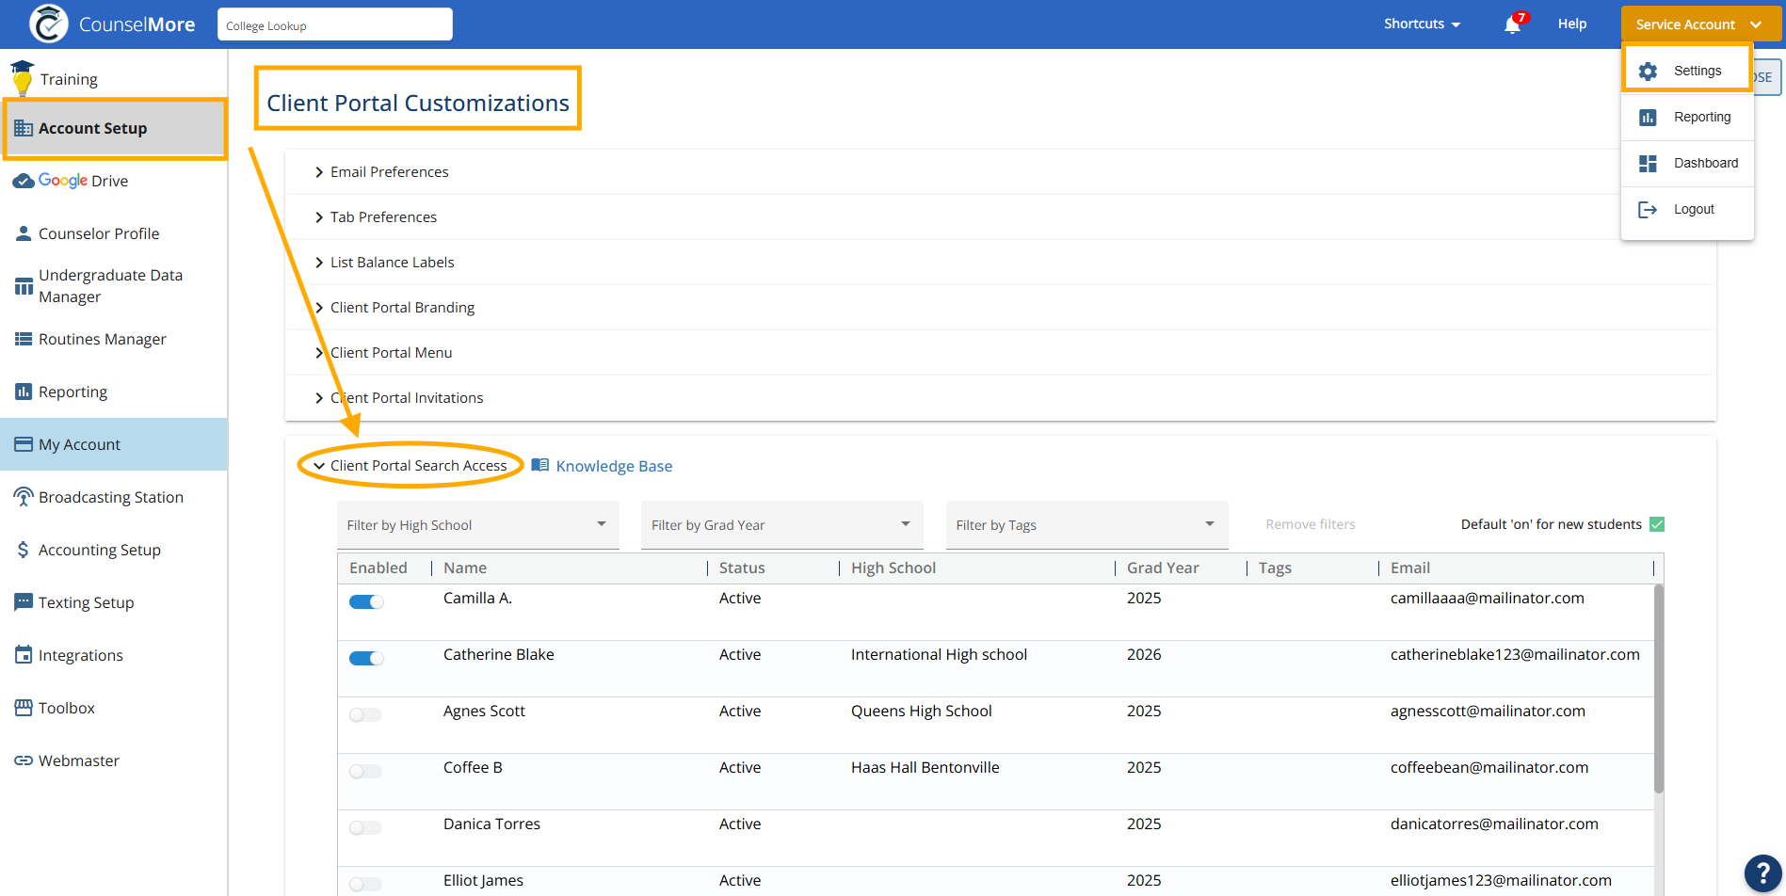Click the Accounting Setup dollar icon
This screenshot has width=1786, height=896.
click(24, 550)
